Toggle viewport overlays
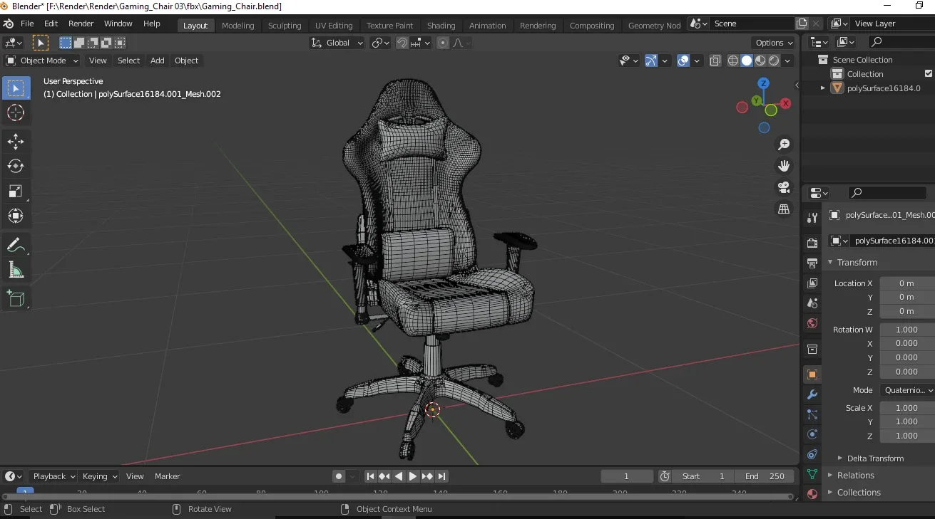This screenshot has height=519, width=935. pos(683,61)
